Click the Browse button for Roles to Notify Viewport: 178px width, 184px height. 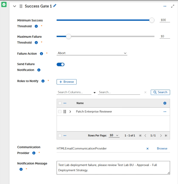(x=67, y=82)
